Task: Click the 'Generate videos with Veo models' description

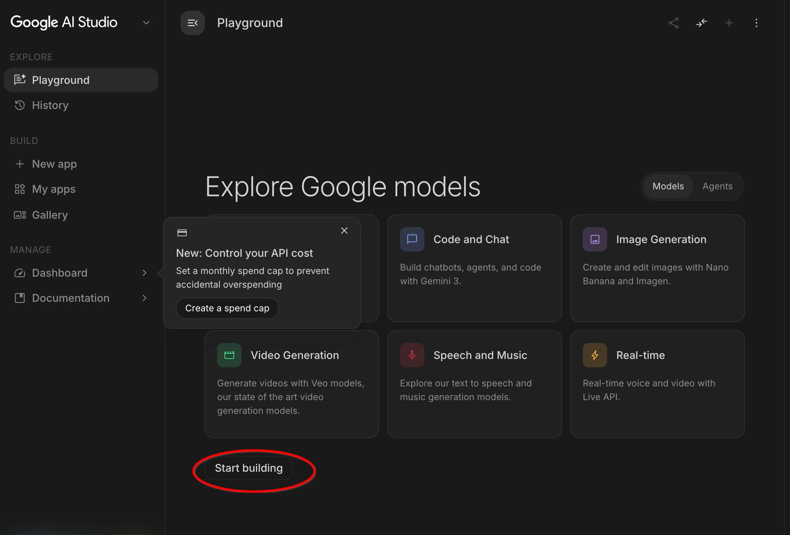Action: 291,397
